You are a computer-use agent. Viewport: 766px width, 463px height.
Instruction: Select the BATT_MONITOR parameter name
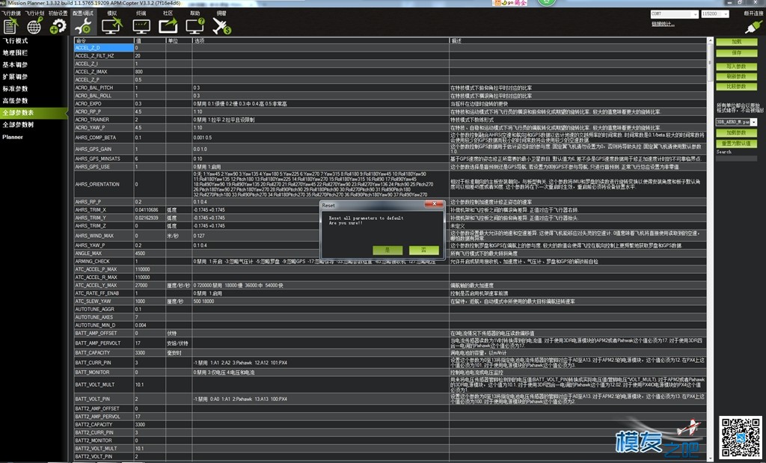click(x=92, y=372)
